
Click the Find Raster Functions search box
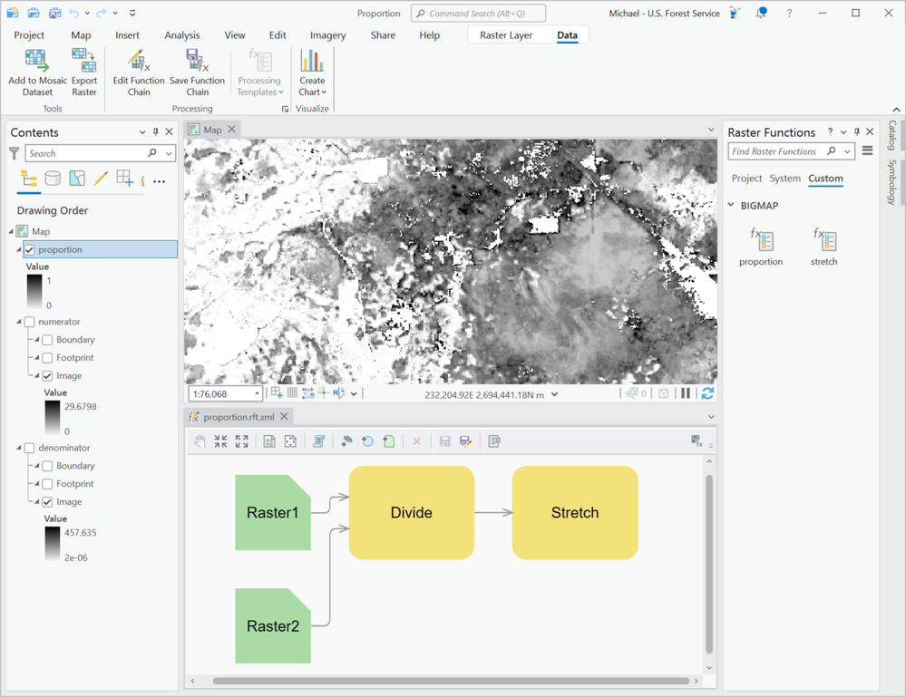777,151
